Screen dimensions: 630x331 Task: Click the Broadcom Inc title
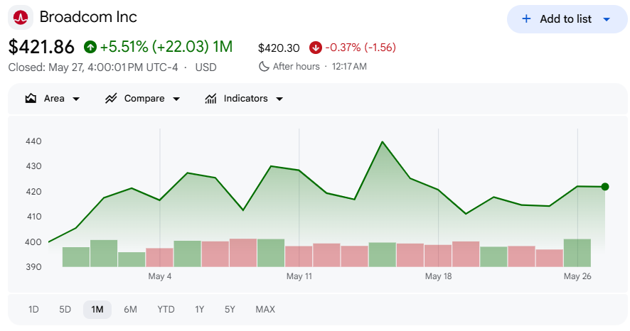click(88, 17)
